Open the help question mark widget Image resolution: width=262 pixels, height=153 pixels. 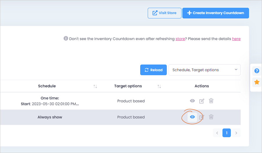point(257,71)
